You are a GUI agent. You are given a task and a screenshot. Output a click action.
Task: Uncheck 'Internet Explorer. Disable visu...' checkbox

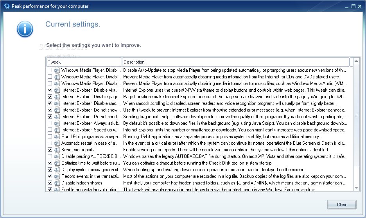(x=50, y=90)
